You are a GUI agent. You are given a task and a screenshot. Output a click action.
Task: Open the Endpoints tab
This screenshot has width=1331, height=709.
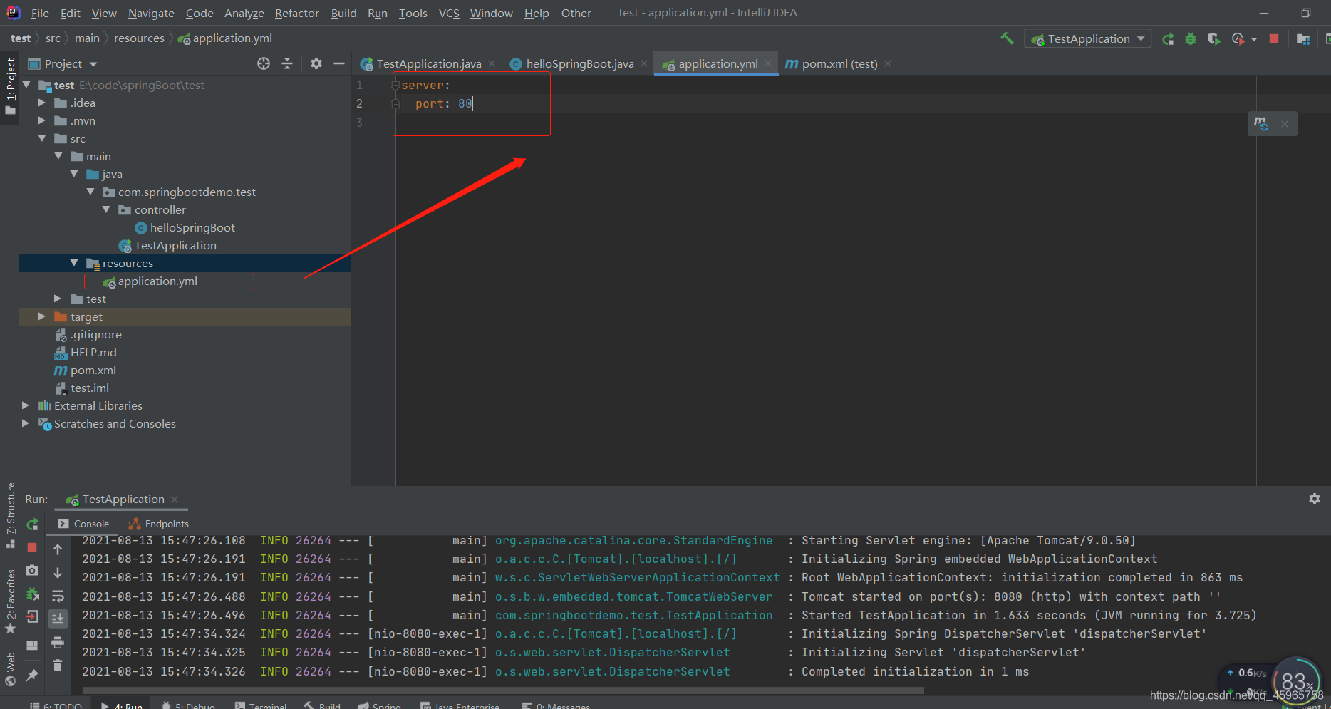pyautogui.click(x=159, y=524)
